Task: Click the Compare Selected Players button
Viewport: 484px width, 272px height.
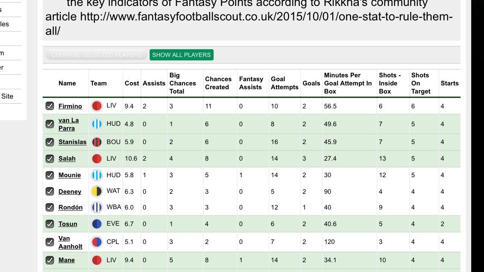Action: pos(96,55)
